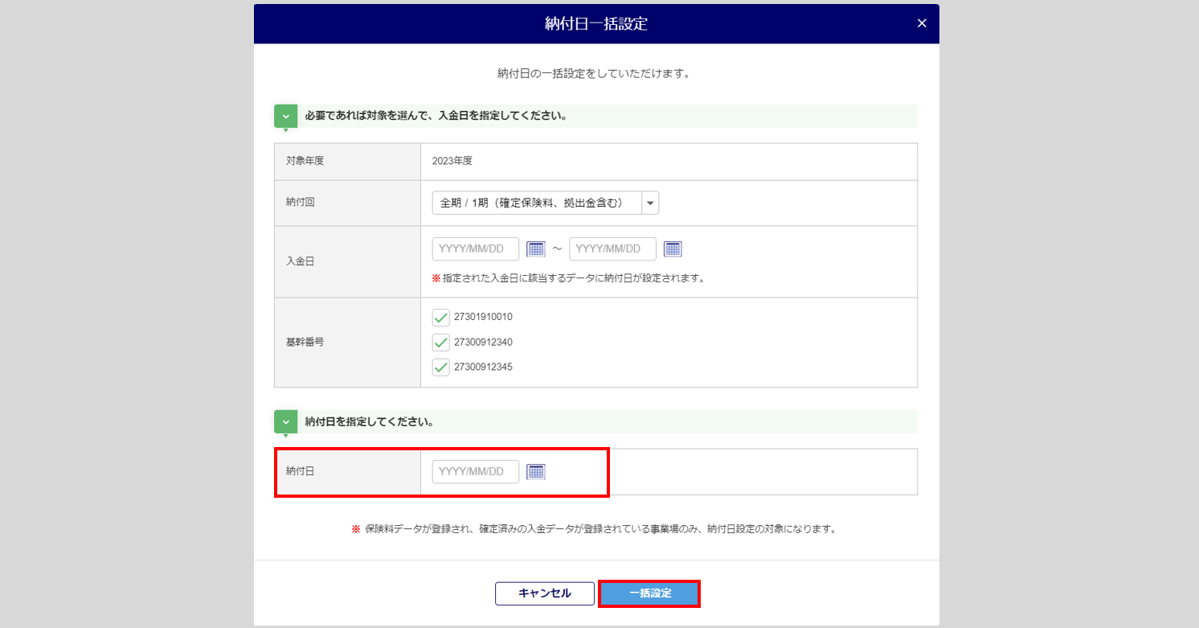The image size is (1199, 628).
Task: Close the 納付日一括設定 dialog with X
Action: click(922, 24)
